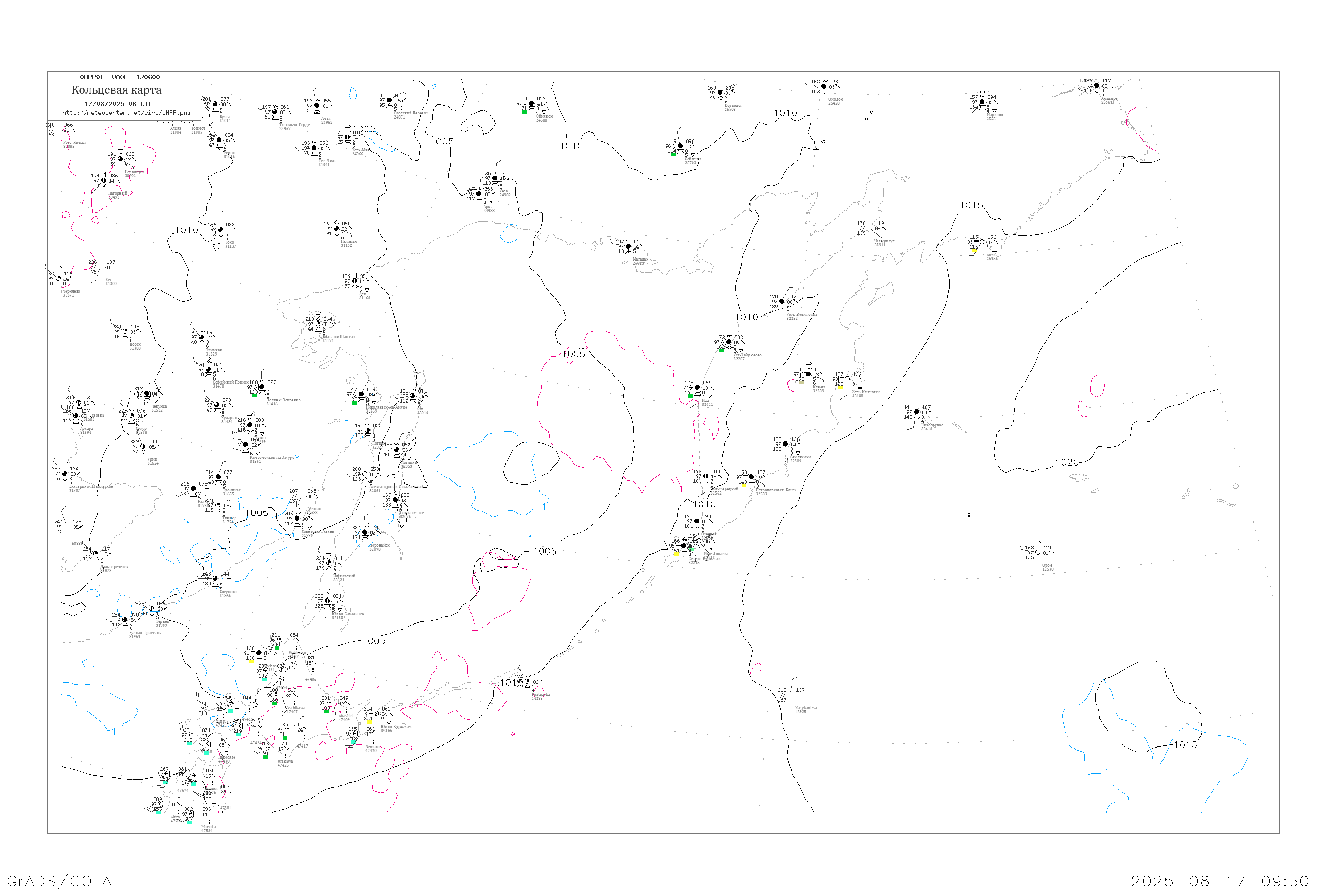
Task: Click the Opole 12530 station circle
Action: (1038, 552)
